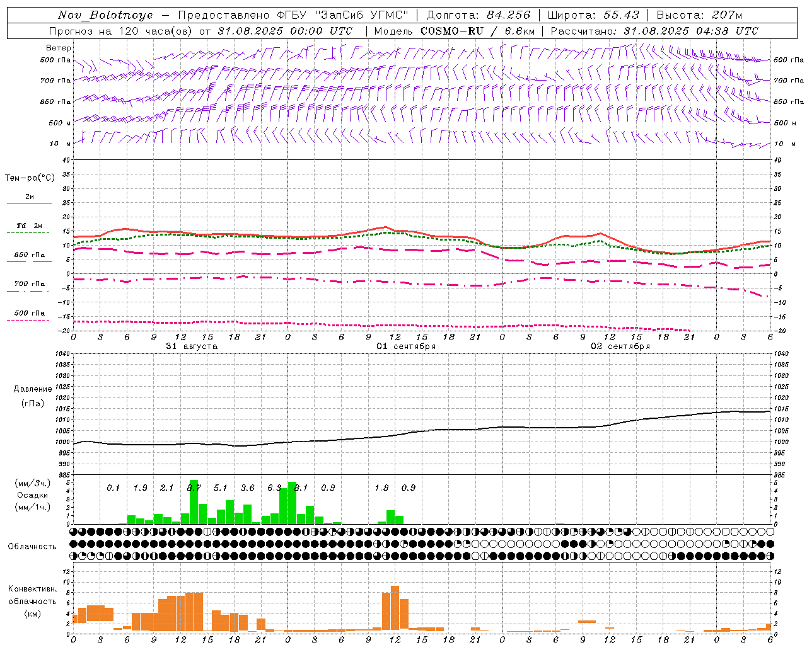This screenshot has height=645, width=807.
Task: Click the 985 pressure value on left axis
Action: coord(63,475)
